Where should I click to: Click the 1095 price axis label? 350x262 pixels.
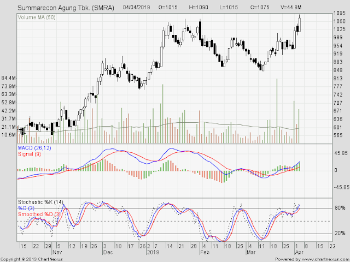(339, 13)
